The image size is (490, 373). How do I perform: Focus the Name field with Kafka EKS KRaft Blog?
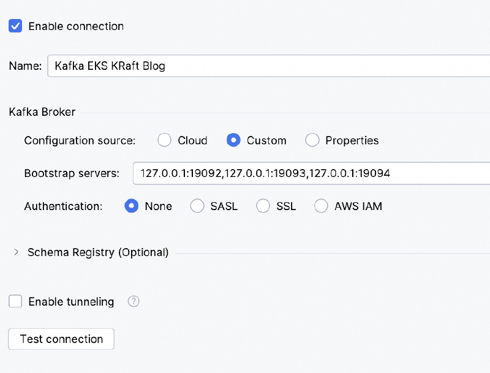click(x=263, y=66)
